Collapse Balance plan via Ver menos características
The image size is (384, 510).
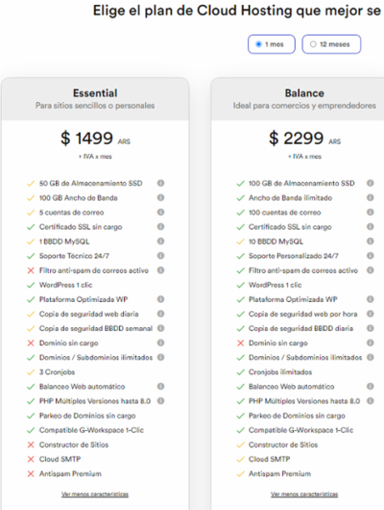pos(304,494)
